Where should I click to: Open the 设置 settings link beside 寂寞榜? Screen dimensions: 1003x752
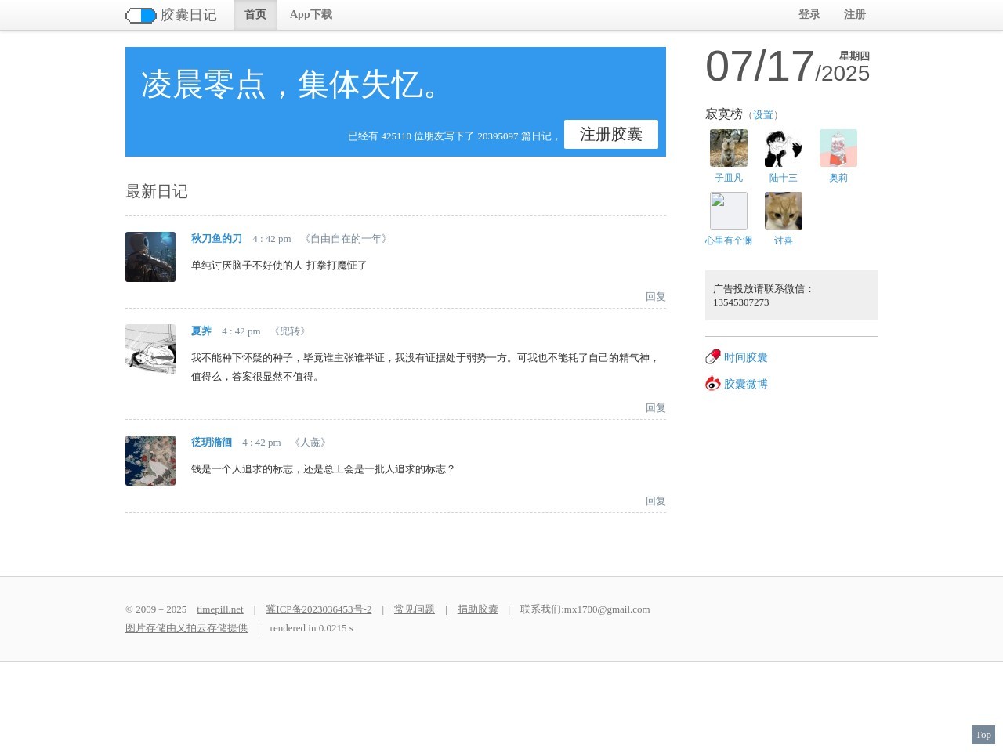762,114
